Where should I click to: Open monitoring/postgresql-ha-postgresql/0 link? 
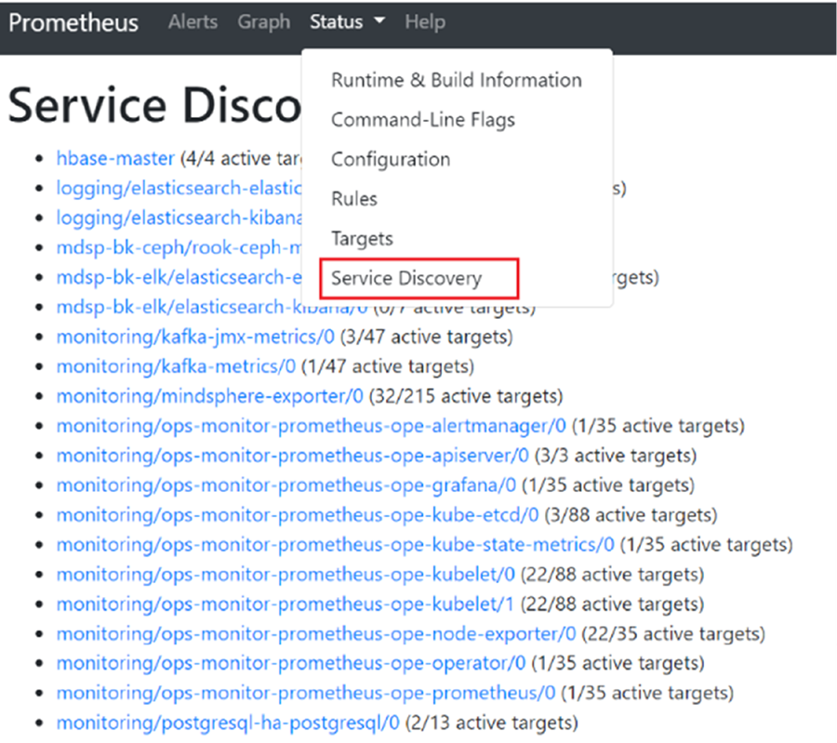tap(228, 723)
